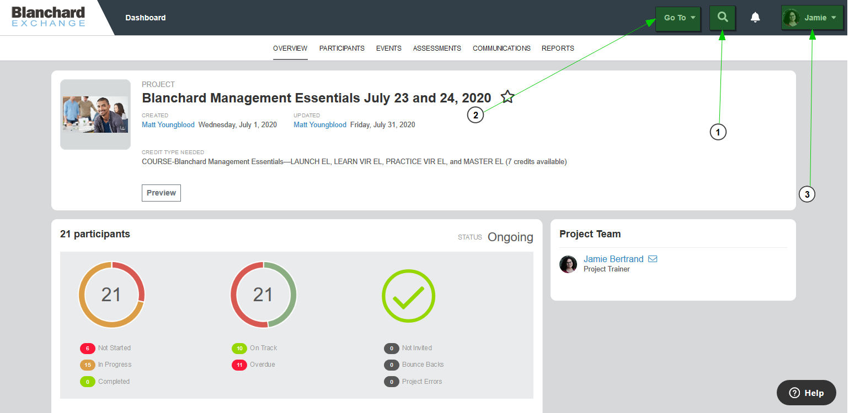Viewport: 849px width, 413px height.
Task: Click the Project Errors label
Action: 422,382
